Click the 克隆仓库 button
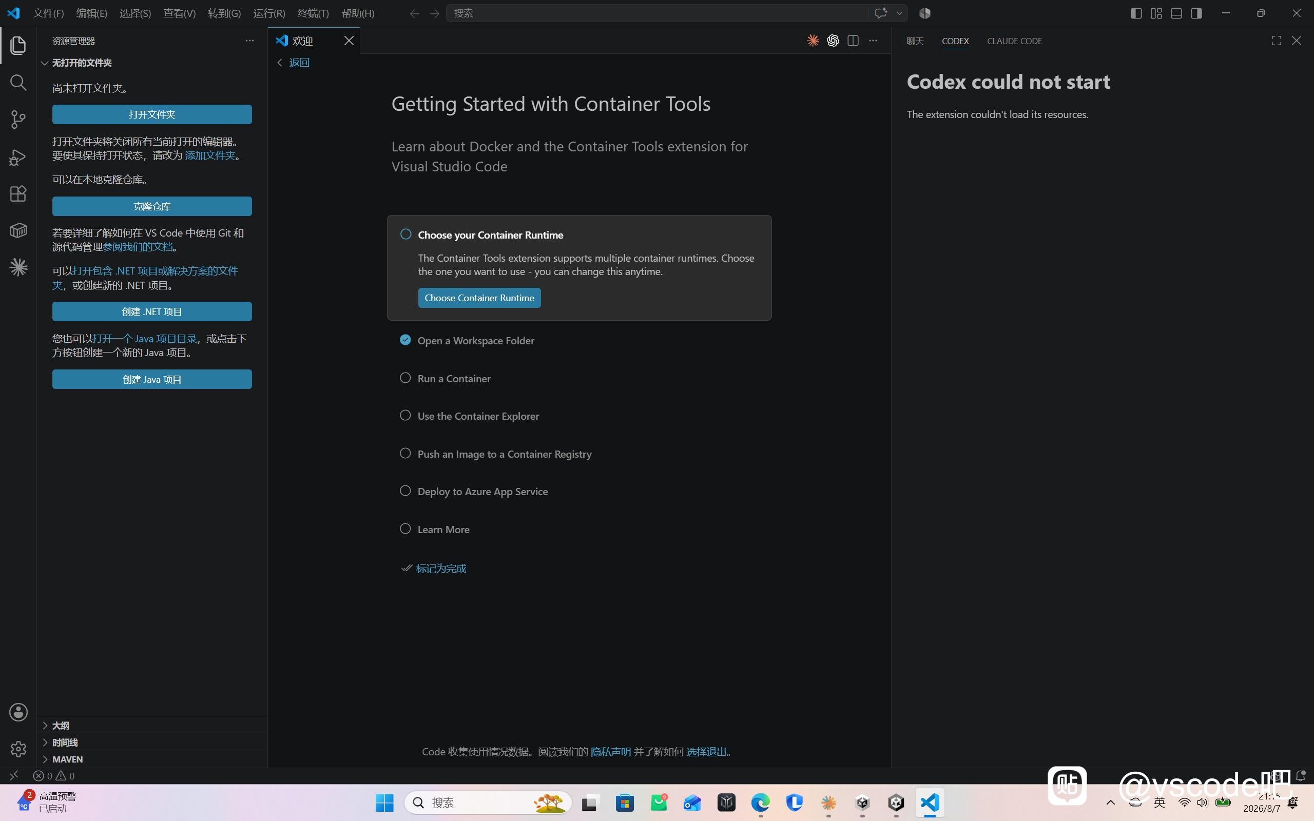Screen dimensions: 1314x821 [x=152, y=206]
